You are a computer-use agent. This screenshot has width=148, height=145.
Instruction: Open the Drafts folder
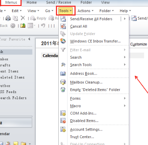coord(5,65)
